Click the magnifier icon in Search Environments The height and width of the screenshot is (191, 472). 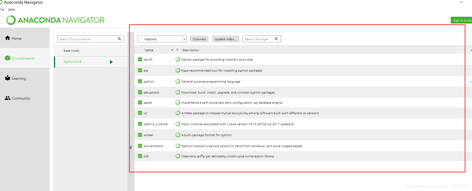pos(119,39)
